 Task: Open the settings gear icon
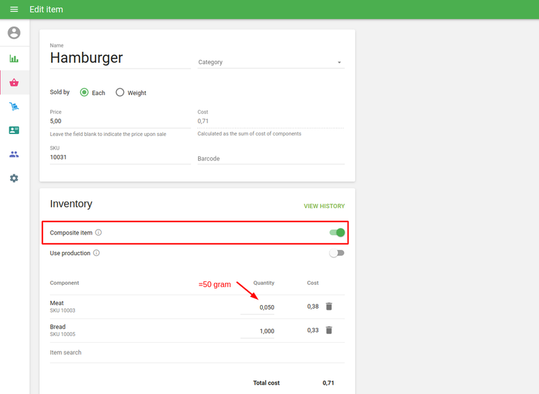[x=14, y=178]
